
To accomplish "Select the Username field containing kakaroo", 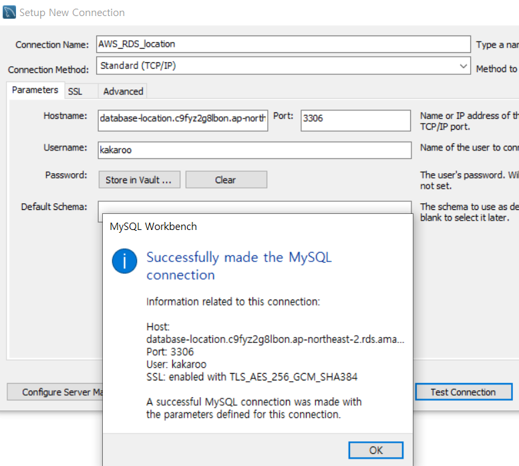I will point(254,150).
